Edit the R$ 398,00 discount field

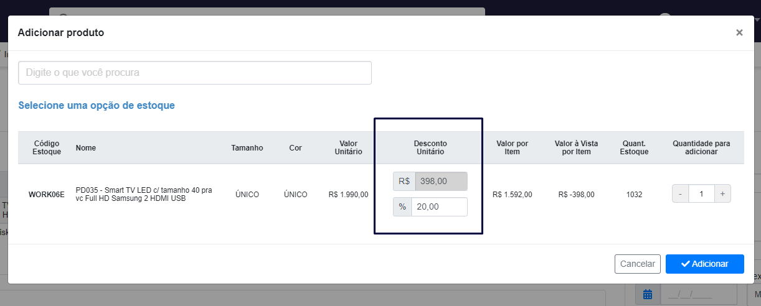tap(441, 181)
